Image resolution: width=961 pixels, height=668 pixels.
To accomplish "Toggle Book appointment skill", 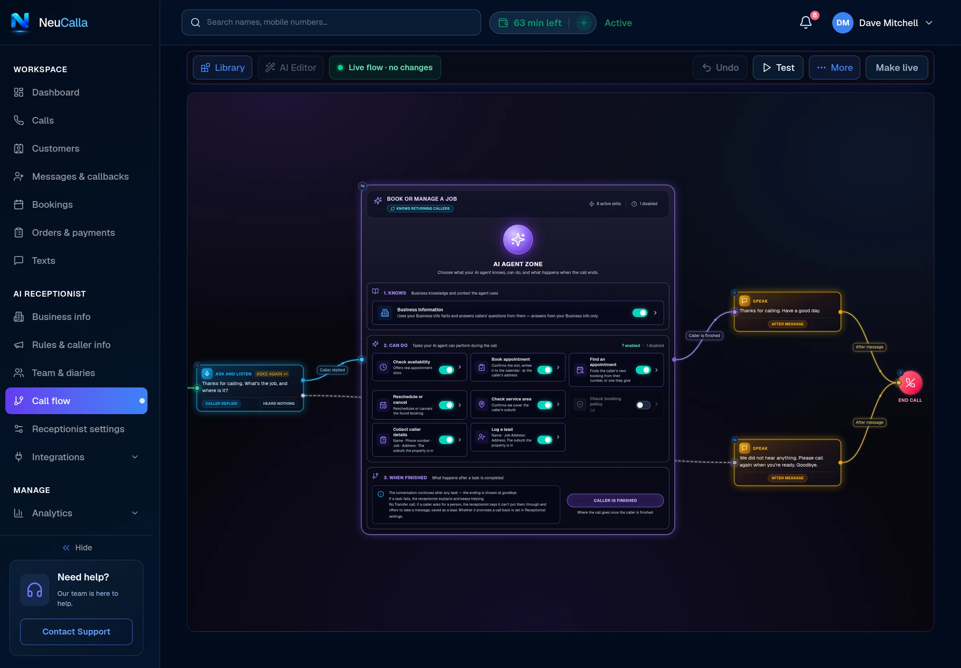I will tap(545, 369).
